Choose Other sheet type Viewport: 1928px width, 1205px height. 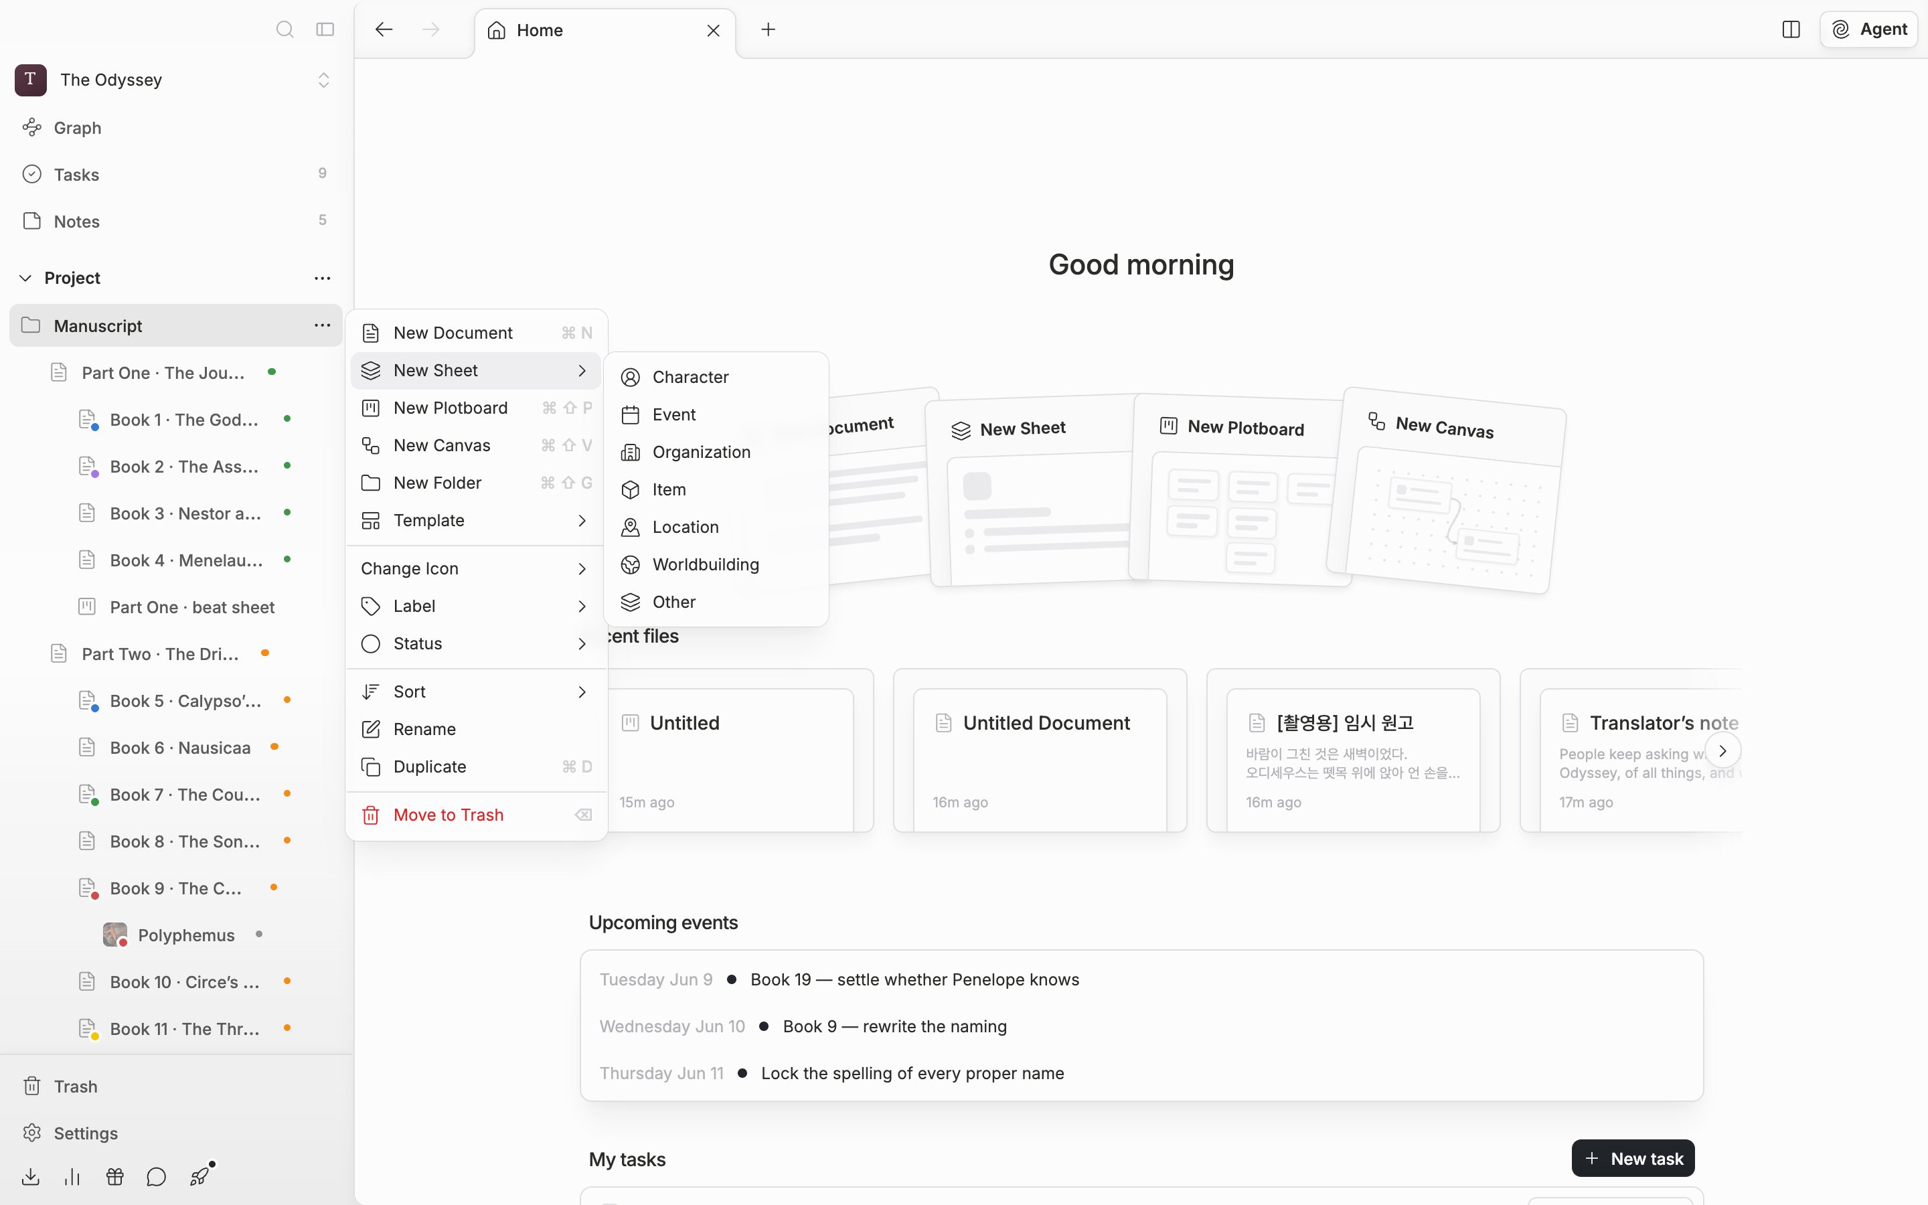(716, 602)
